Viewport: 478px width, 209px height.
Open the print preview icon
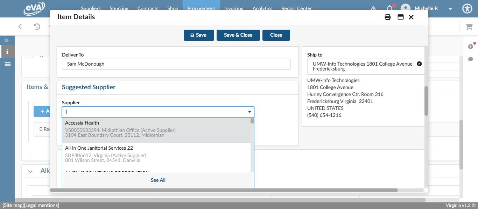pyautogui.click(x=388, y=17)
